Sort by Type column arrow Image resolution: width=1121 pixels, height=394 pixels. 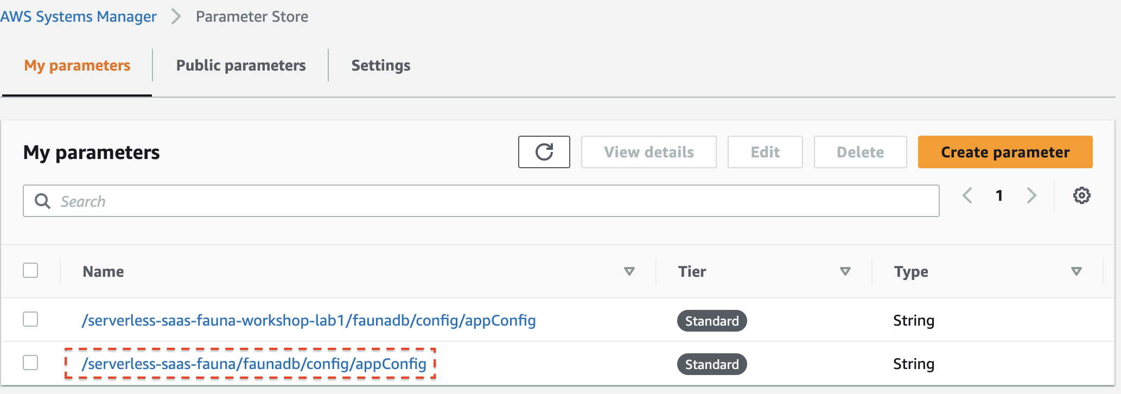(1077, 271)
